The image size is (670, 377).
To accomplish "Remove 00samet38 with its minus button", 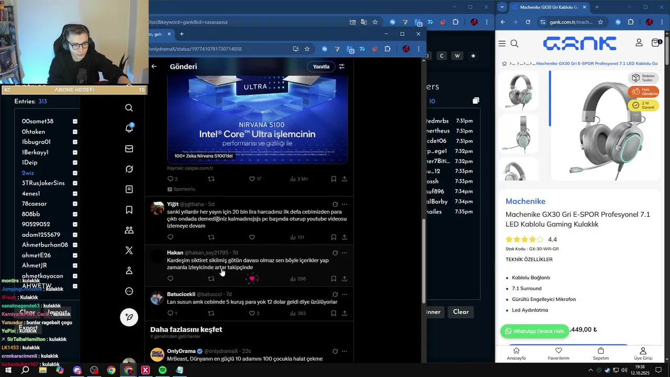I will pyautogui.click(x=75, y=121).
